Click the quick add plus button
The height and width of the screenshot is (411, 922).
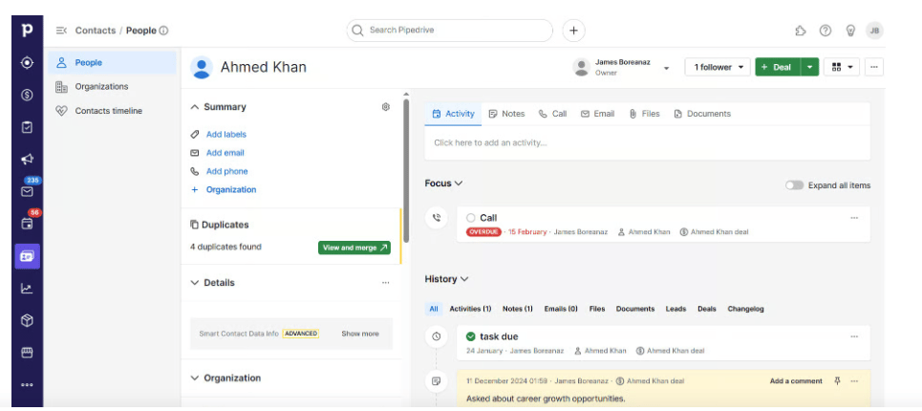(574, 31)
